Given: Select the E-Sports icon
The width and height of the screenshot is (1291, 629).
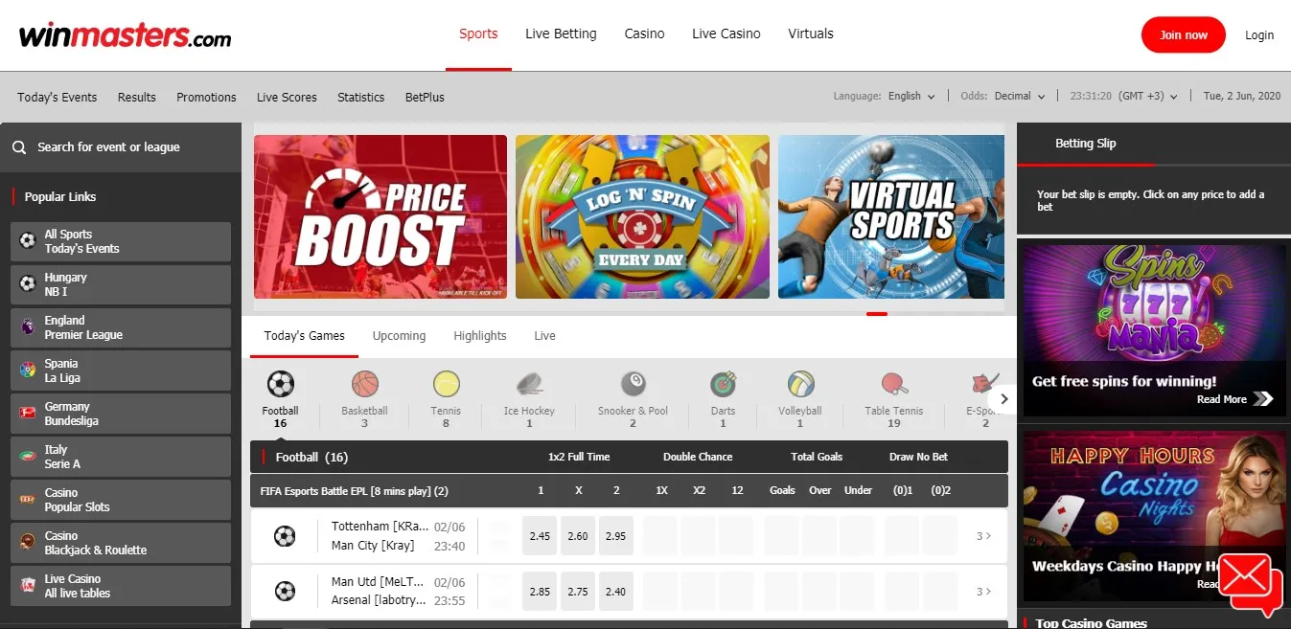Looking at the screenshot, I should tap(984, 385).
